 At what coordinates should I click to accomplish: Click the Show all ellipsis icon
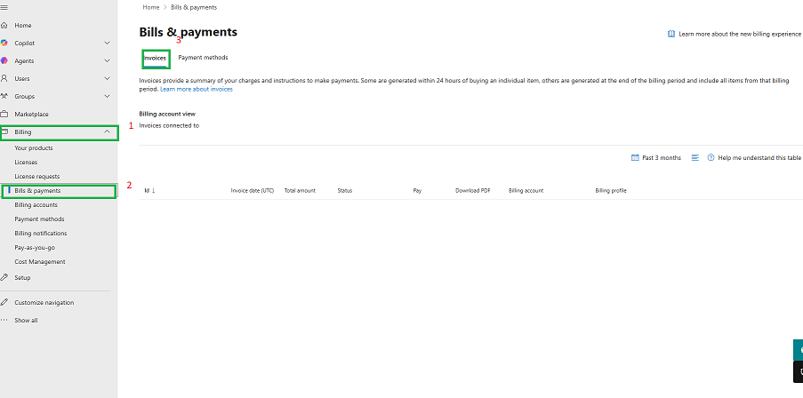tap(4, 320)
